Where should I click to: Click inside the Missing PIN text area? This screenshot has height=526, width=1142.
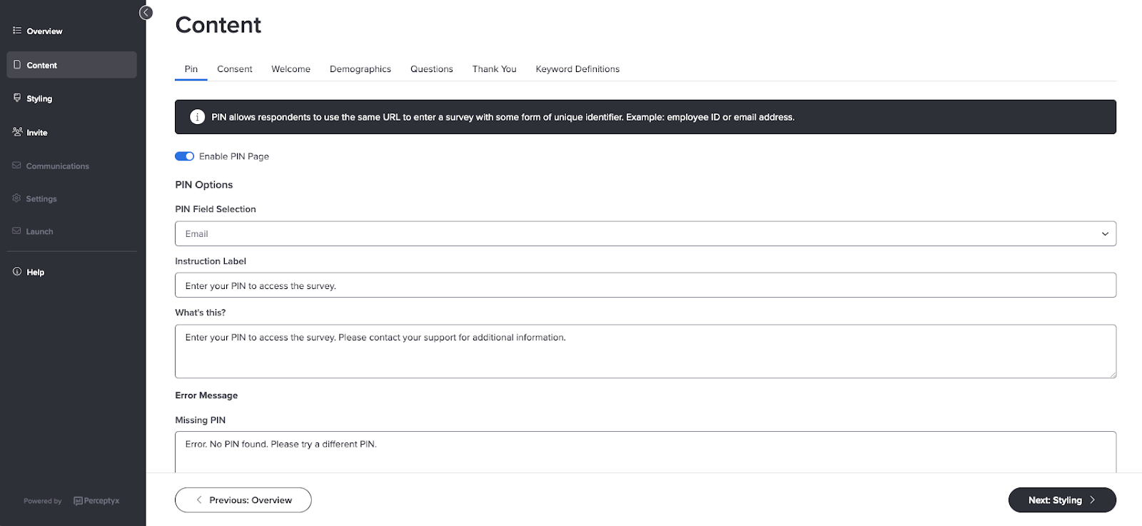tap(645, 452)
